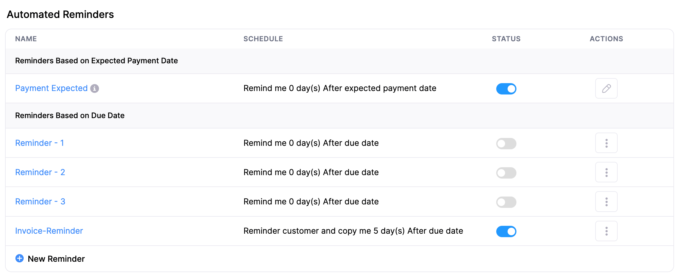Click the info icon beside Payment Expected

95,88
